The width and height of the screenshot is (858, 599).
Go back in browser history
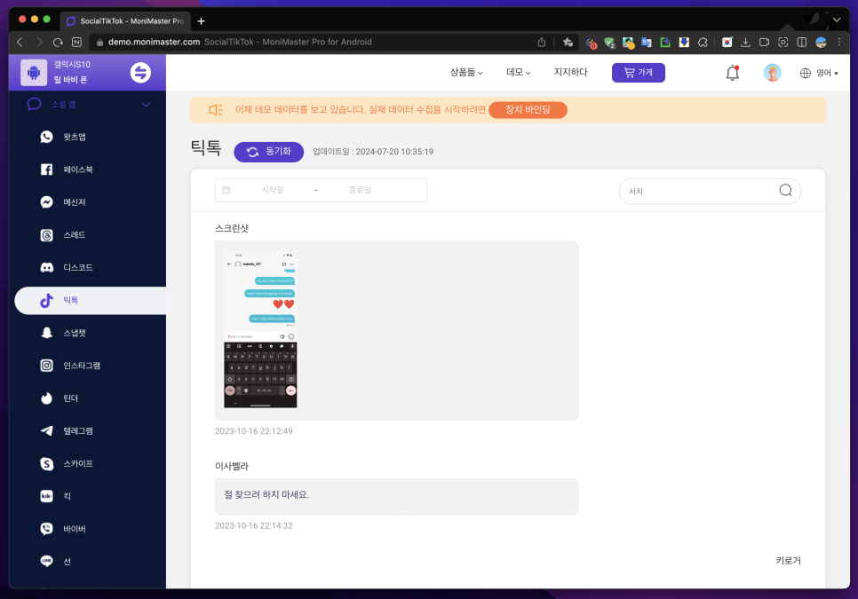click(x=20, y=42)
